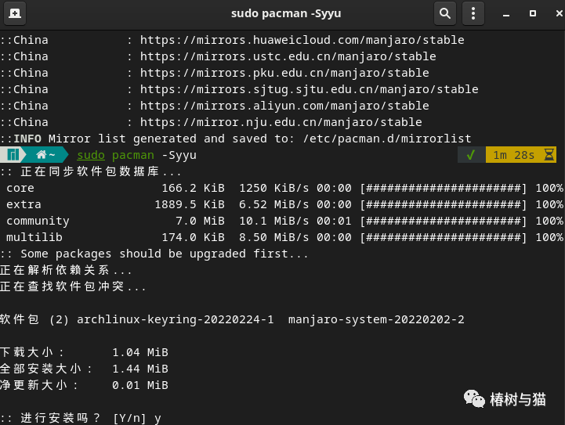Image resolution: width=565 pixels, height=425 pixels.
Task: Click the Manjaro logo prompt segment
Action: (13, 155)
